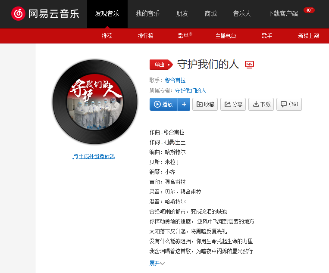Open the 下载客户端 page

pos(282,14)
